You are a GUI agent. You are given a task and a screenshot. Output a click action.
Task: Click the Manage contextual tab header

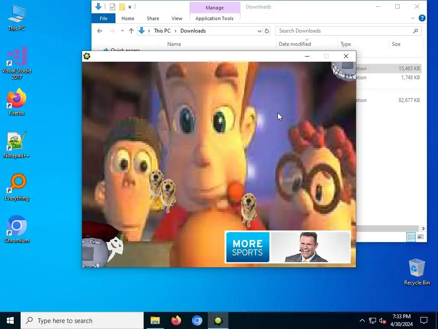coord(215,8)
